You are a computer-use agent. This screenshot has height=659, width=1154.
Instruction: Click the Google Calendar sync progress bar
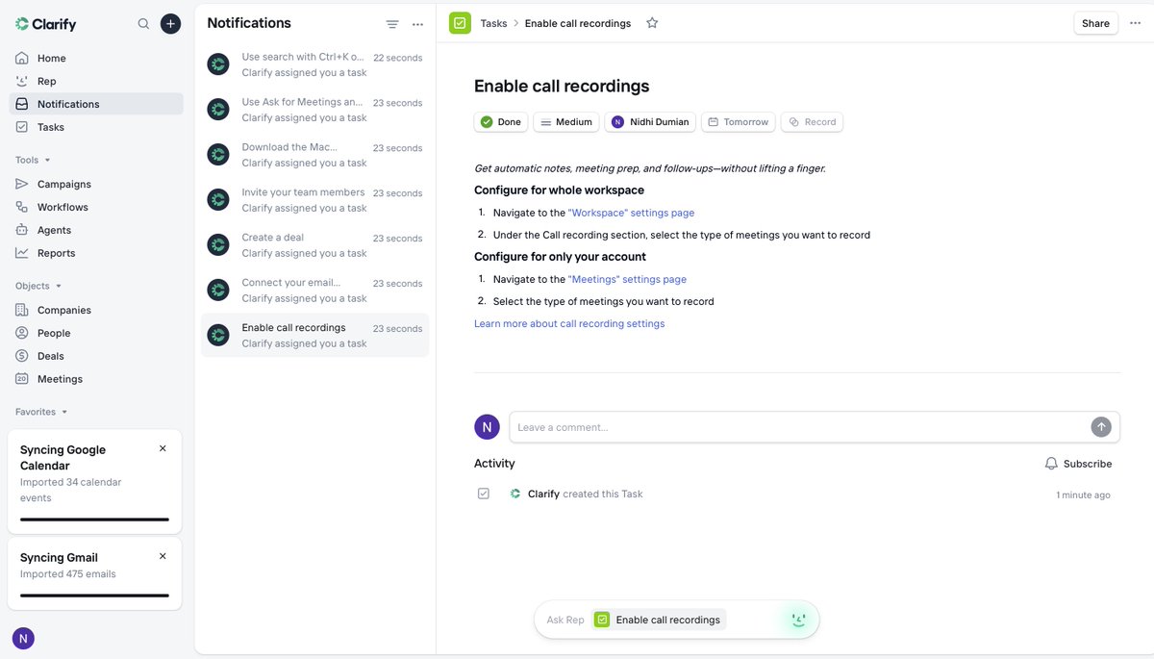[94, 520]
